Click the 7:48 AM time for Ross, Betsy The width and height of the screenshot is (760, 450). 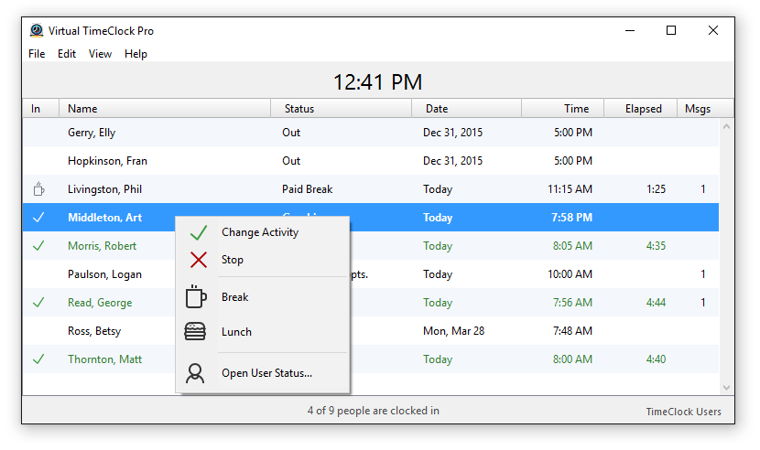point(573,331)
